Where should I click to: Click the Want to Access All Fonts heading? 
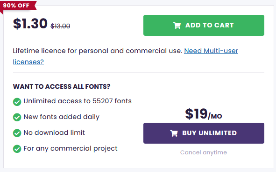62,86
